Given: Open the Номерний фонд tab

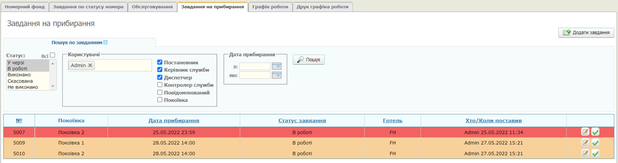Looking at the screenshot, I should click(x=25, y=7).
